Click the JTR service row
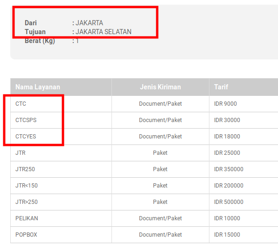This screenshot has height=246, width=278. (x=144, y=153)
